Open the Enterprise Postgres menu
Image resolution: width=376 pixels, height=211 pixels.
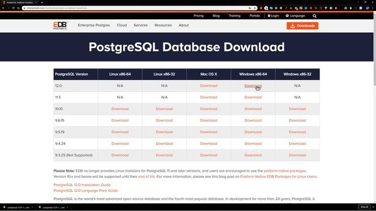pos(94,25)
